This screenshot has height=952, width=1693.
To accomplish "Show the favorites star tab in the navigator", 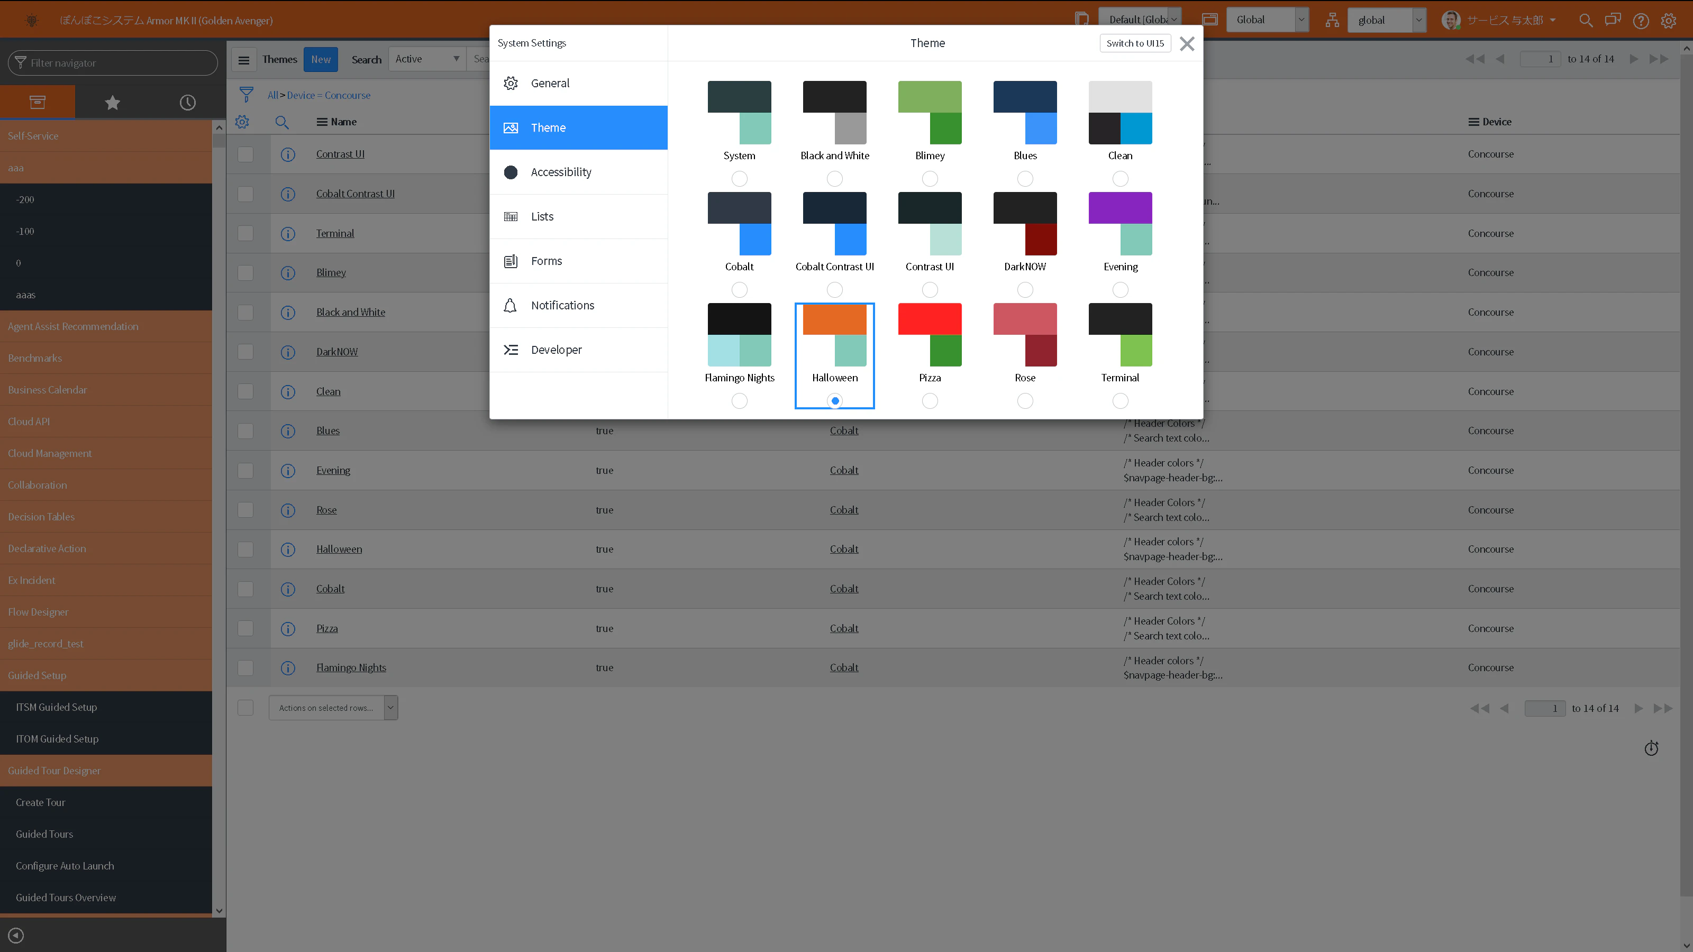I will pos(112,103).
